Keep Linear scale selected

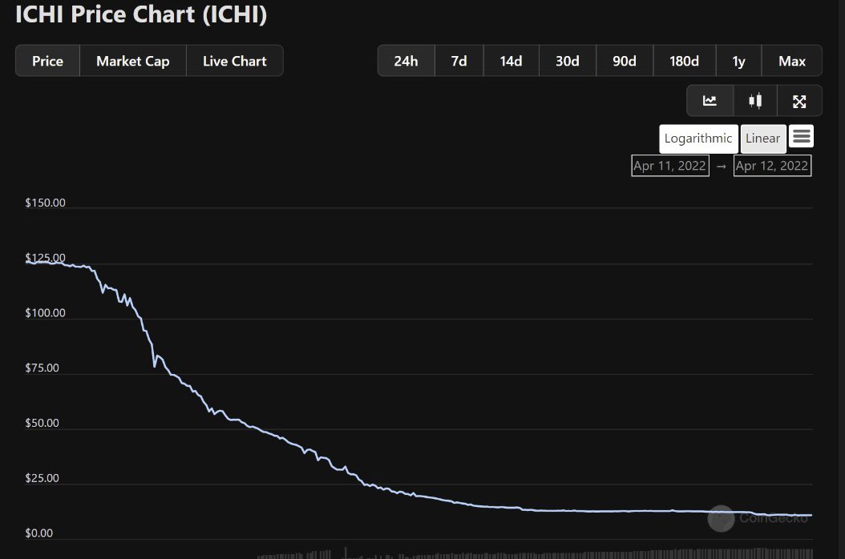762,138
